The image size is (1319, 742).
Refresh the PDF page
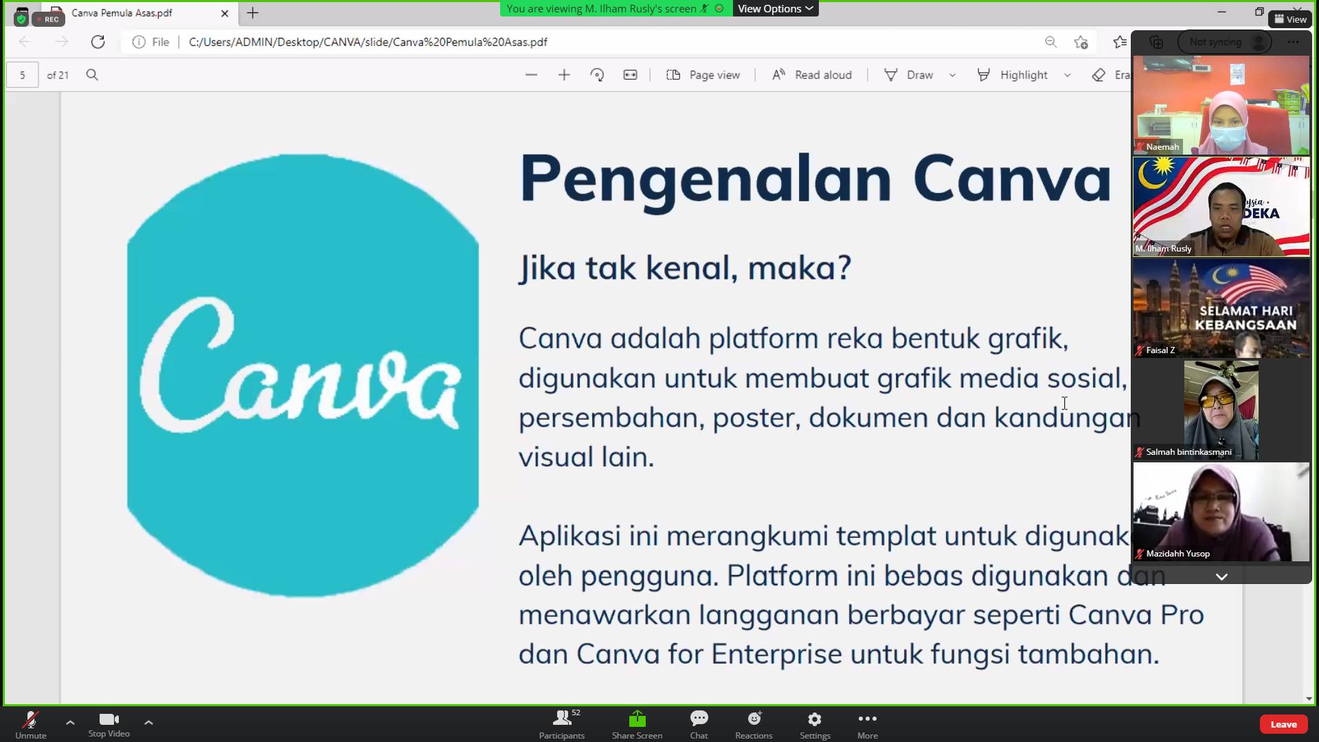98,42
